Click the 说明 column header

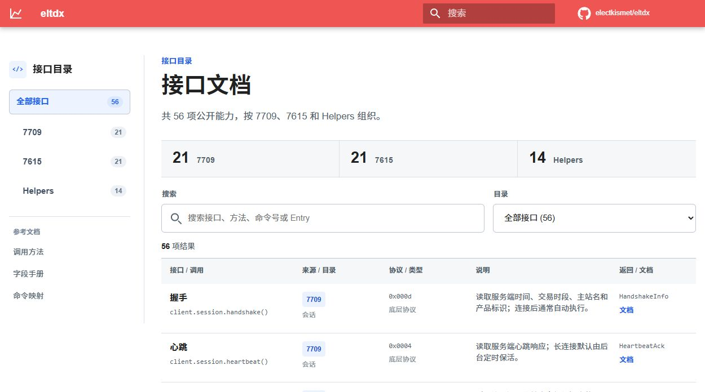click(x=483, y=270)
